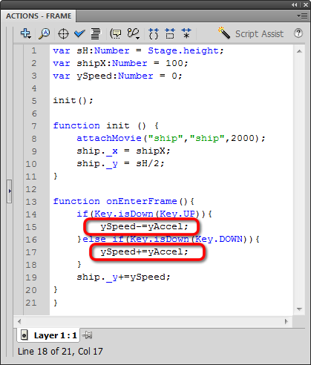Collapse selection icon
Image resolution: width=311 pixels, height=365 pixels.
(170, 33)
